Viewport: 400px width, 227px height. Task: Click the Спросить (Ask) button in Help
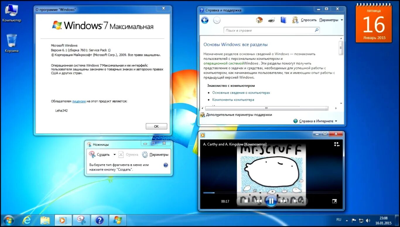(304, 20)
